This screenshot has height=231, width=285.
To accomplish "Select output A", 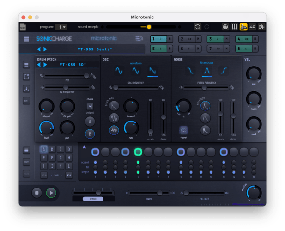I will click(x=90, y=122).
